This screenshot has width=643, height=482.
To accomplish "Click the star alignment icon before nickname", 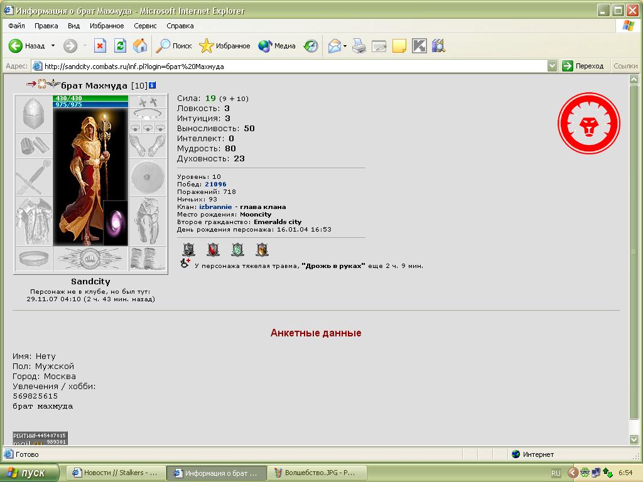I will [x=42, y=84].
